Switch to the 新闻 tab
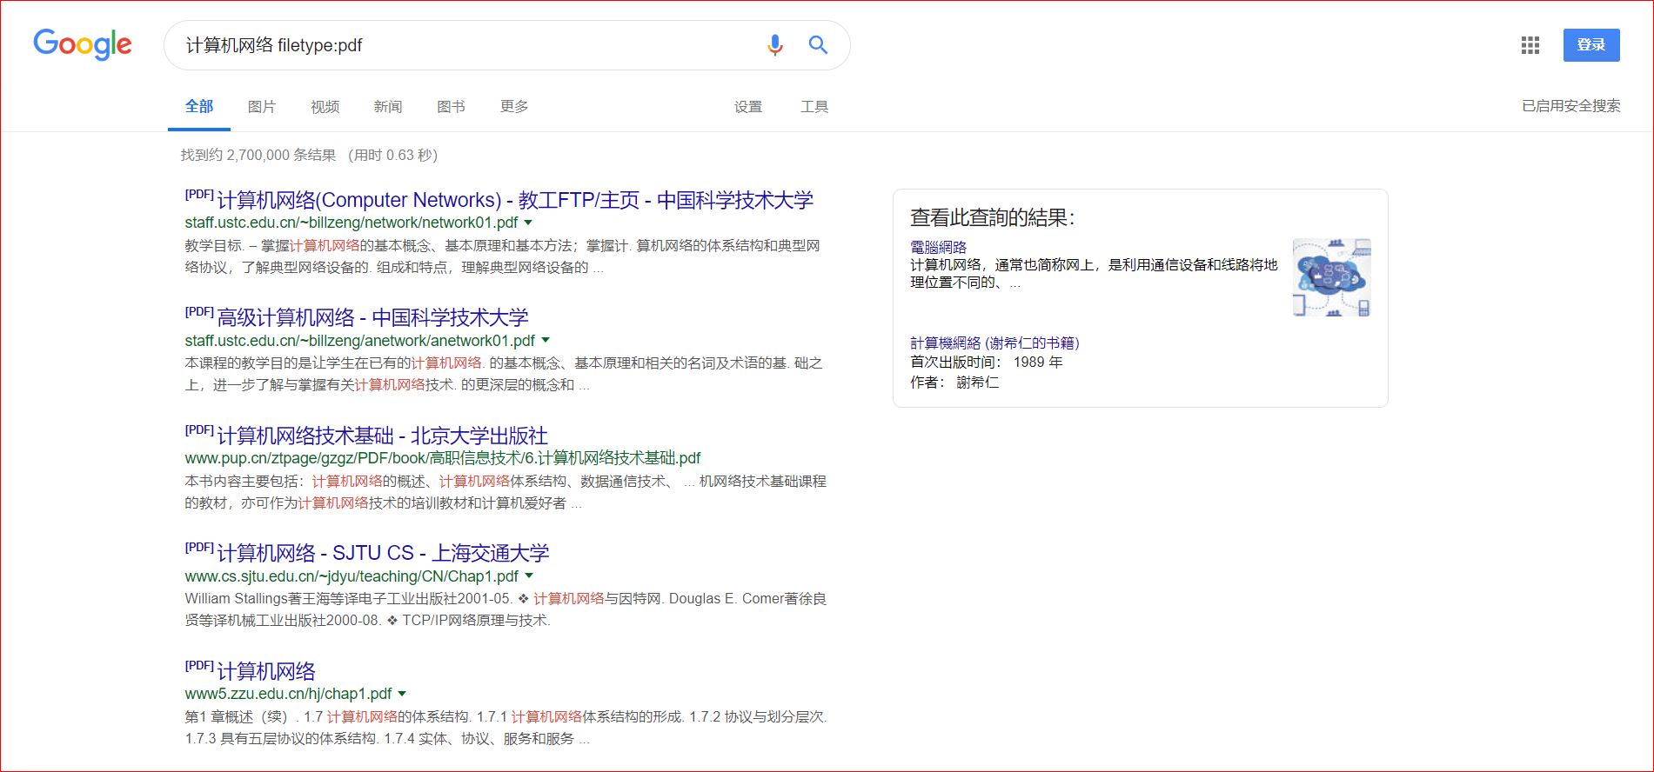This screenshot has width=1654, height=772. [388, 107]
